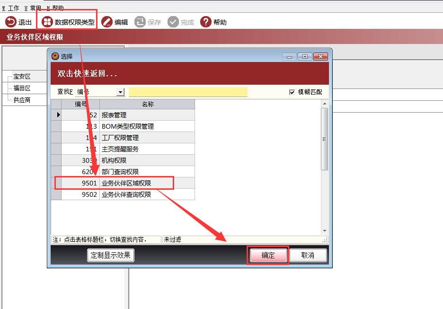Open the 工作 menu
The width and height of the screenshot is (443, 309).
click(x=11, y=8)
